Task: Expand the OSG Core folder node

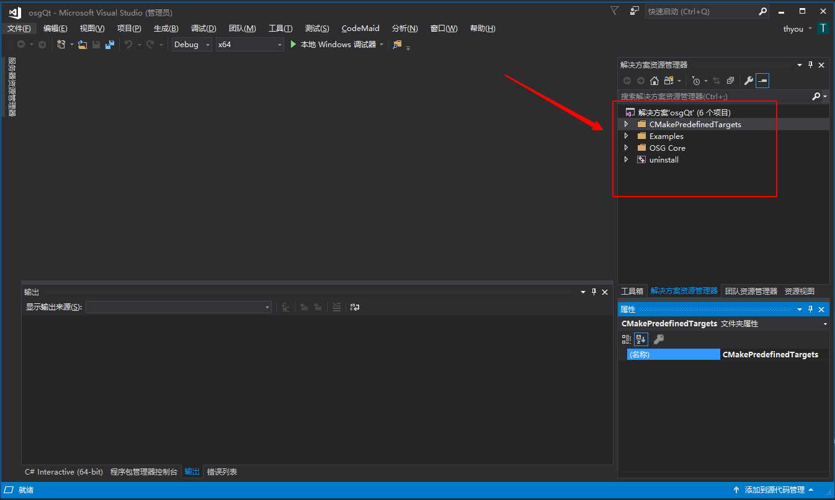Action: coord(626,148)
